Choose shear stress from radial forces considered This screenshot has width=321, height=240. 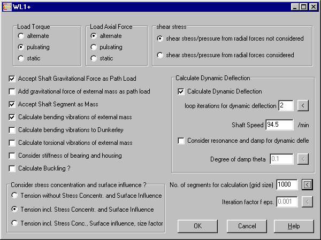[x=160, y=55]
